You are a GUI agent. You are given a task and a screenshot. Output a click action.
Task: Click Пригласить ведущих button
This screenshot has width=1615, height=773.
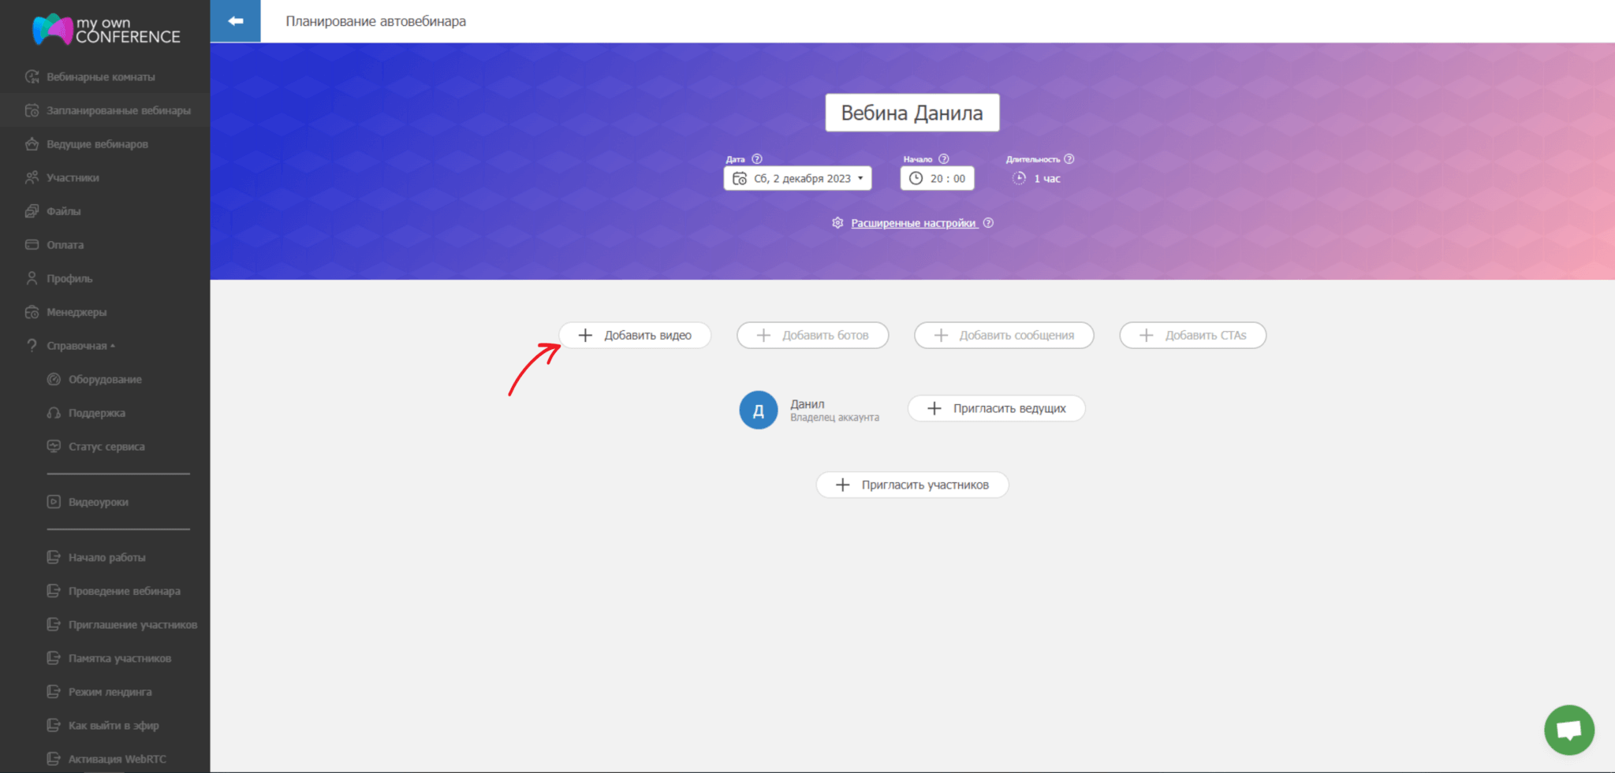coord(996,408)
